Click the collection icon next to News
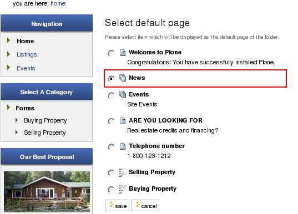This screenshot has width=298, height=214. (x=123, y=78)
